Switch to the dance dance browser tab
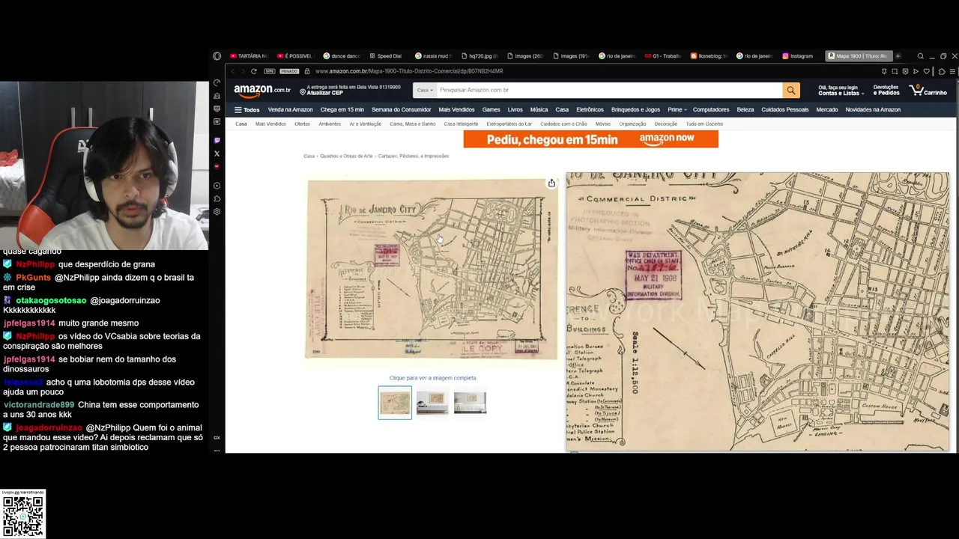 (342, 56)
